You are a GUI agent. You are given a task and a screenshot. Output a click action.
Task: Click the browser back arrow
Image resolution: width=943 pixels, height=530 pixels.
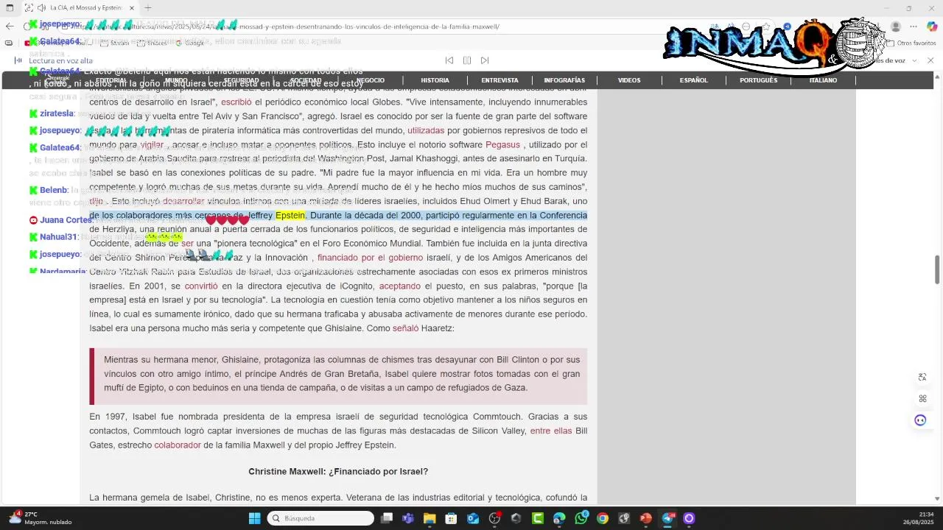9,26
